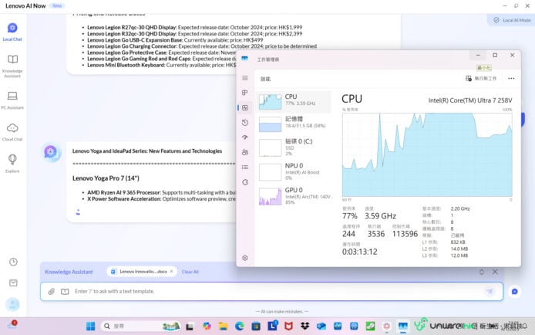This screenshot has height=335, width=535.
Task: Open Startup apps page in Task Manager
Action: (x=245, y=137)
